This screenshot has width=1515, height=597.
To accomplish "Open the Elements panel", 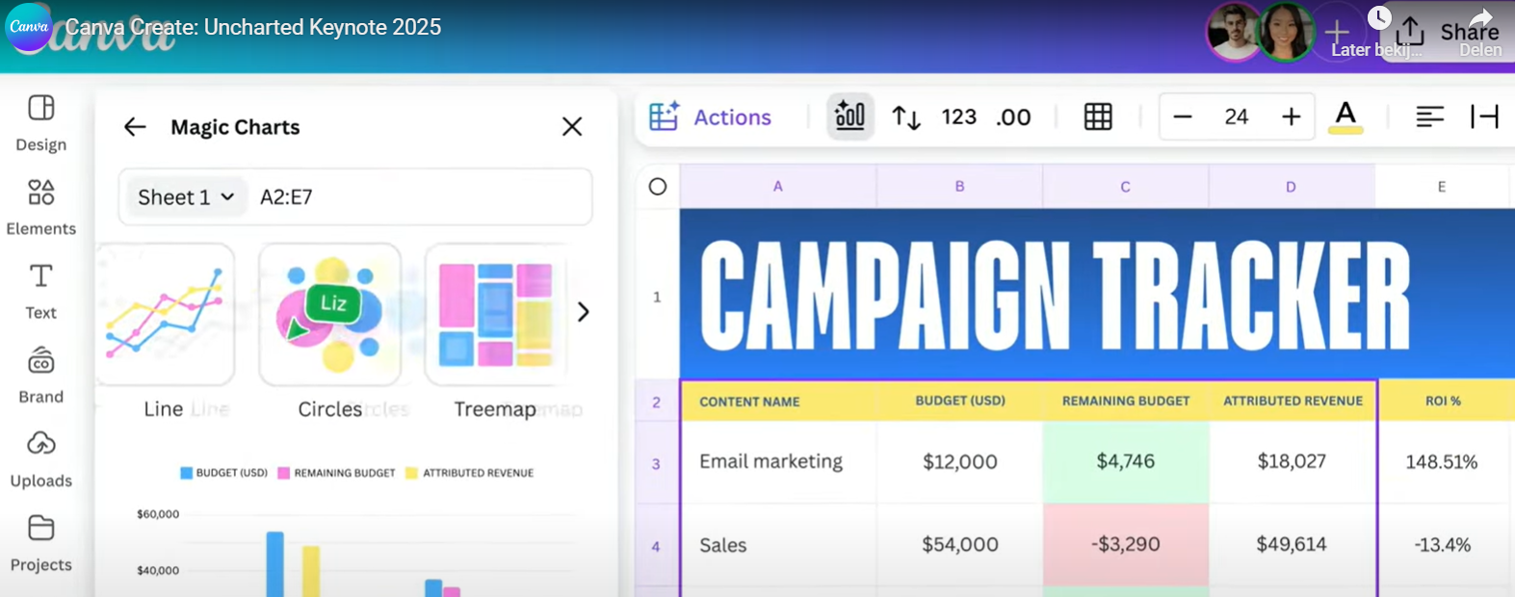I will 40,206.
